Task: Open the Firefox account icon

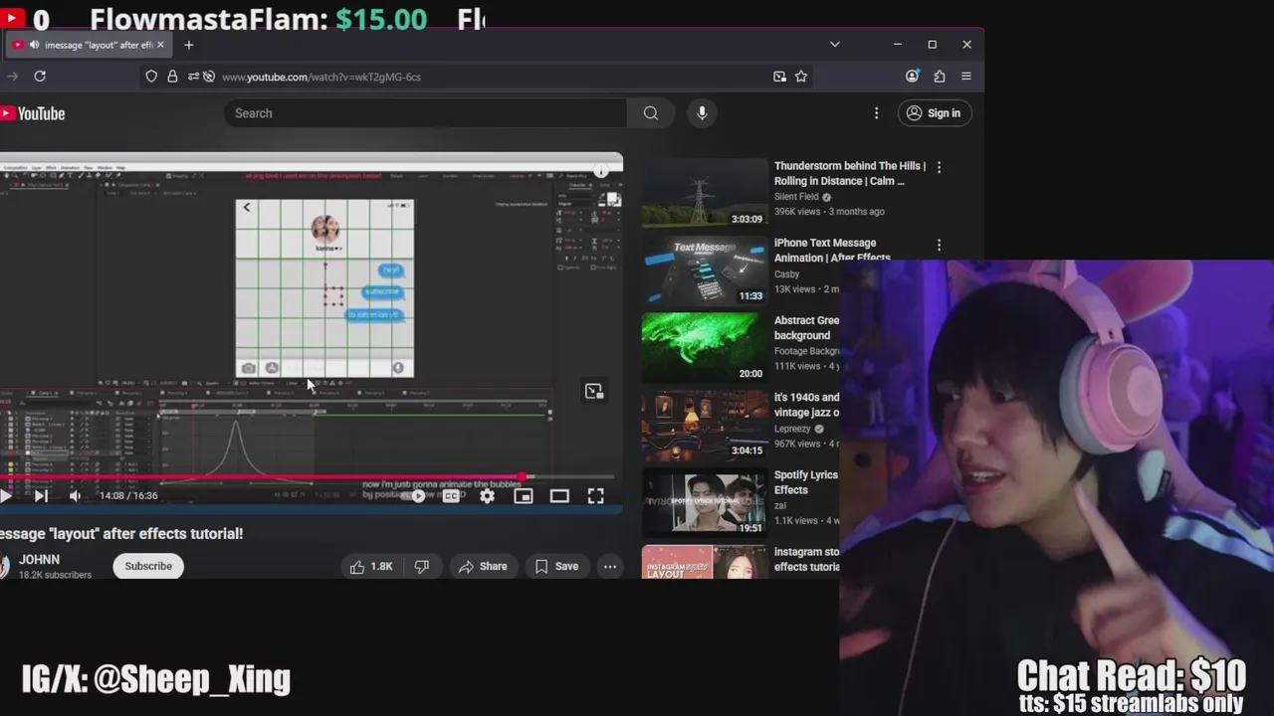Action: point(912,76)
